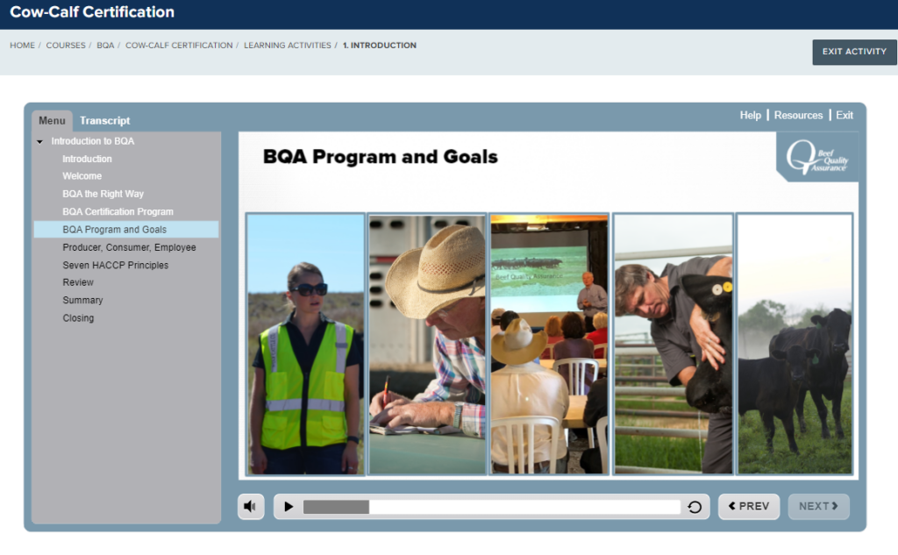Viewport: 898px width, 555px height.
Task: Click the BQA Program and Goals title
Action: coord(381,157)
